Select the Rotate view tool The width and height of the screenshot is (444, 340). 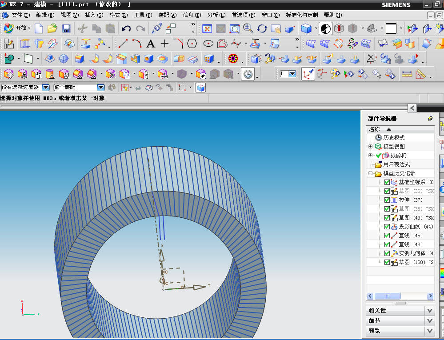[x=262, y=28]
